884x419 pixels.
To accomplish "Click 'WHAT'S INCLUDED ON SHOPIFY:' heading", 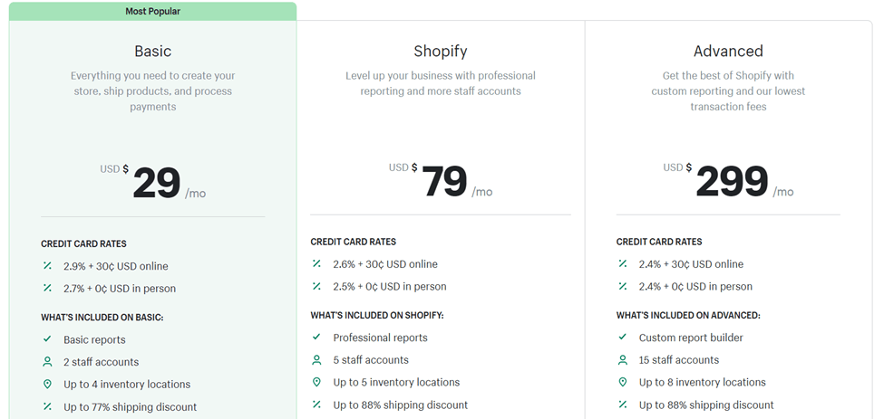I will pyautogui.click(x=377, y=315).
